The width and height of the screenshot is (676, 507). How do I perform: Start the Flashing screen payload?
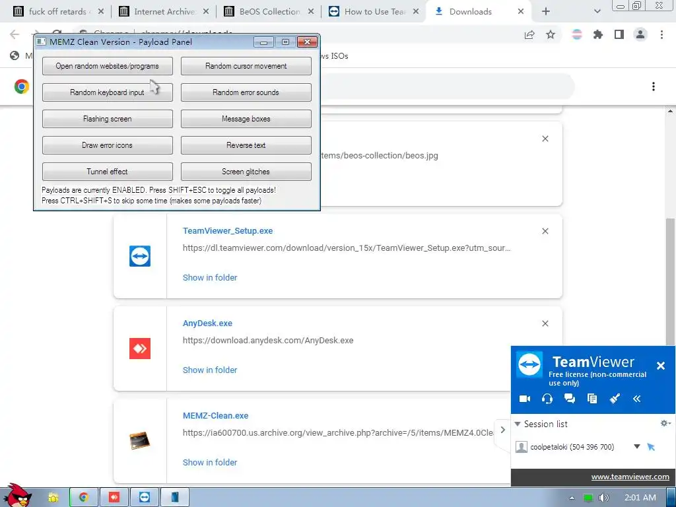tap(108, 119)
